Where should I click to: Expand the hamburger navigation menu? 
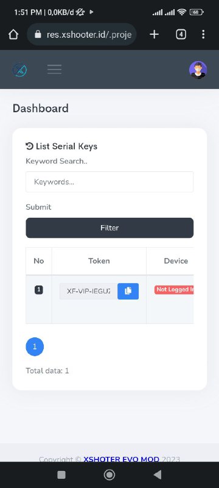[54, 70]
